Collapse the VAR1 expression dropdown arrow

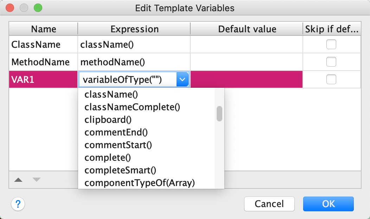pyautogui.click(x=182, y=80)
